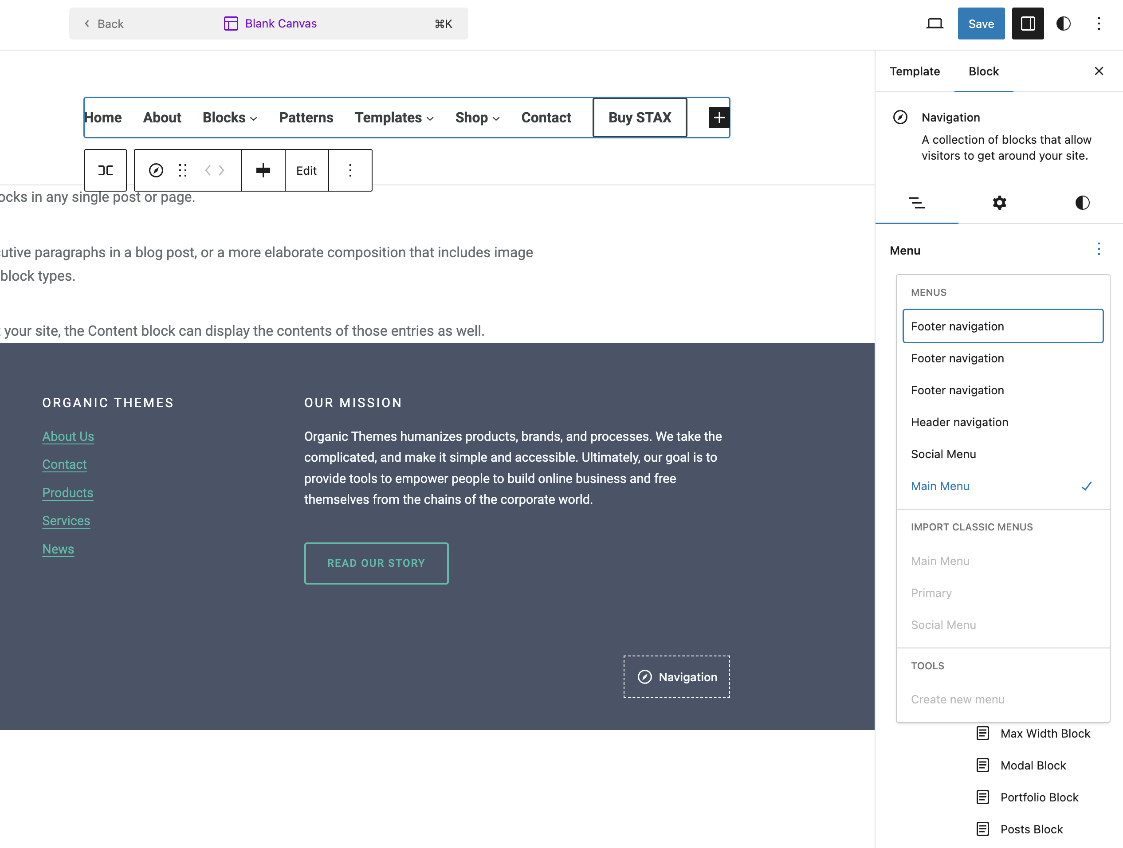Switch to the List View tab icon
1123x848 pixels.
pyautogui.click(x=916, y=203)
